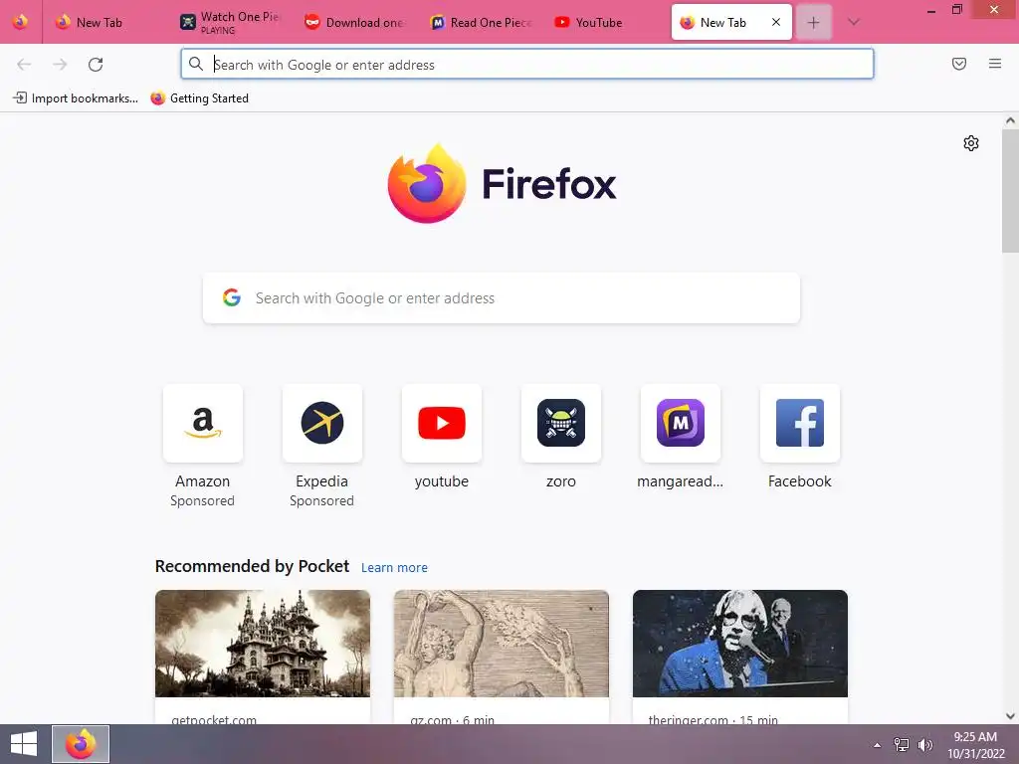This screenshot has height=764, width=1019.
Task: Open Save to Pocket button
Action: [958, 64]
